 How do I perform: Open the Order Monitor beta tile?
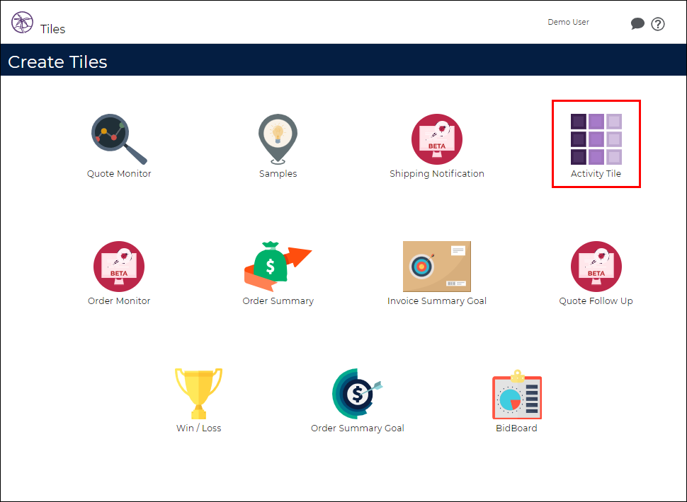pyautogui.click(x=118, y=267)
